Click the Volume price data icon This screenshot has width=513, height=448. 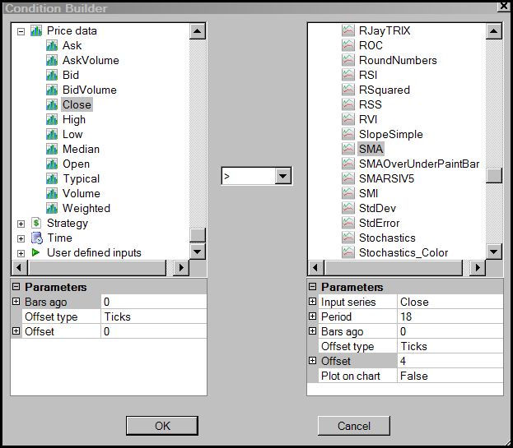(x=52, y=193)
